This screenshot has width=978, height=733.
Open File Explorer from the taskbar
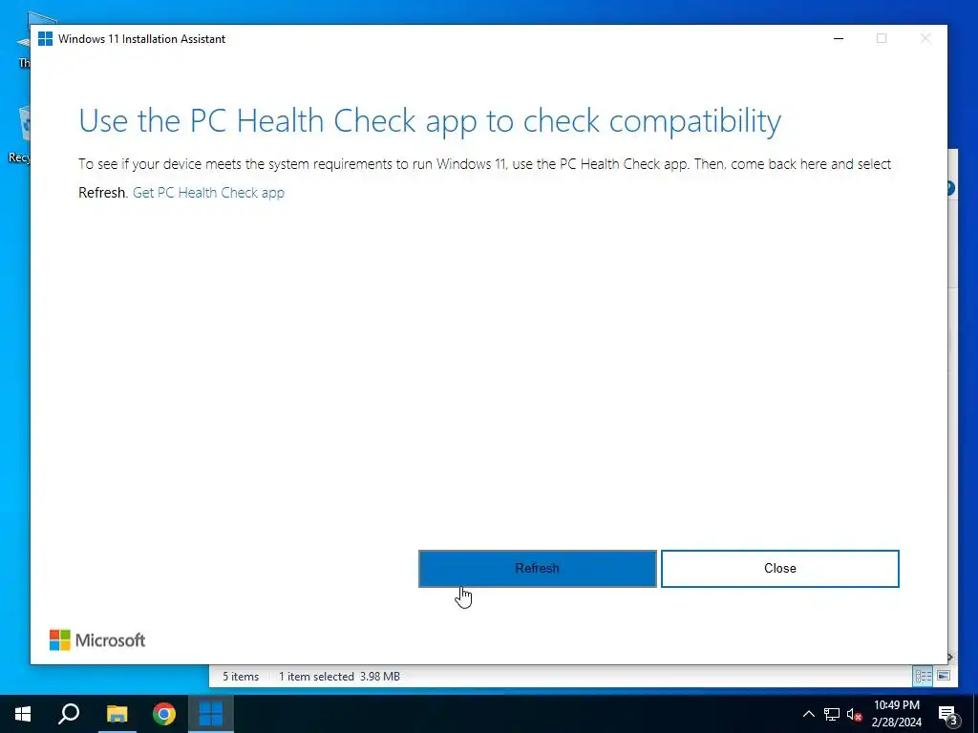[117, 714]
